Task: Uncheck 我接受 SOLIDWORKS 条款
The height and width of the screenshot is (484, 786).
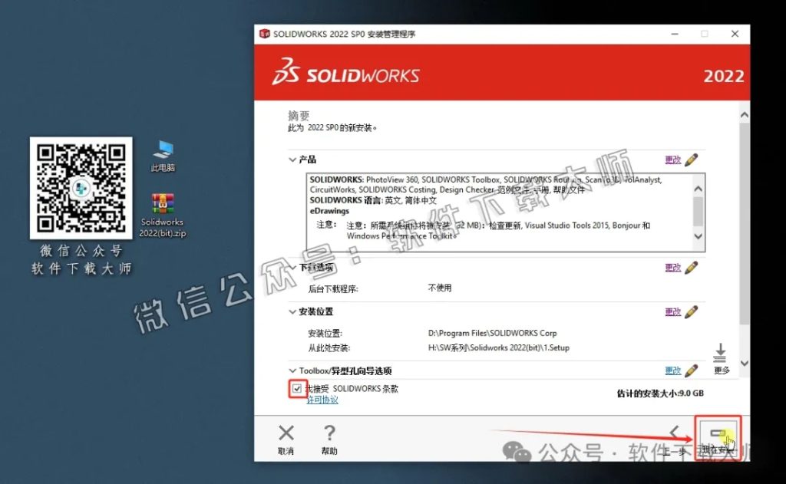Action: [296, 389]
